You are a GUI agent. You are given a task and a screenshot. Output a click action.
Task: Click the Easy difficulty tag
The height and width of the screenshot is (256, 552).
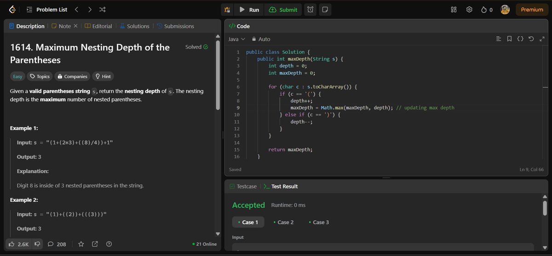coord(17,77)
